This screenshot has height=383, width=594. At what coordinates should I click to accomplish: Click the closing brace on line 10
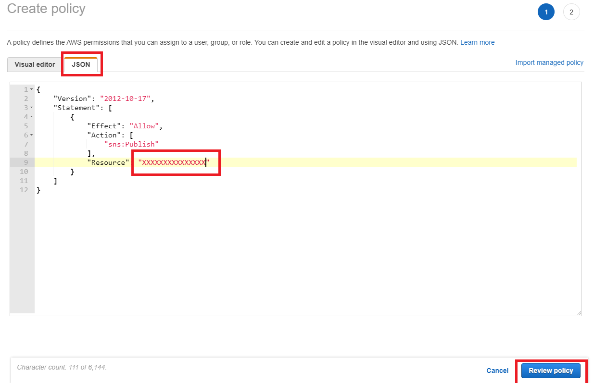coord(72,172)
